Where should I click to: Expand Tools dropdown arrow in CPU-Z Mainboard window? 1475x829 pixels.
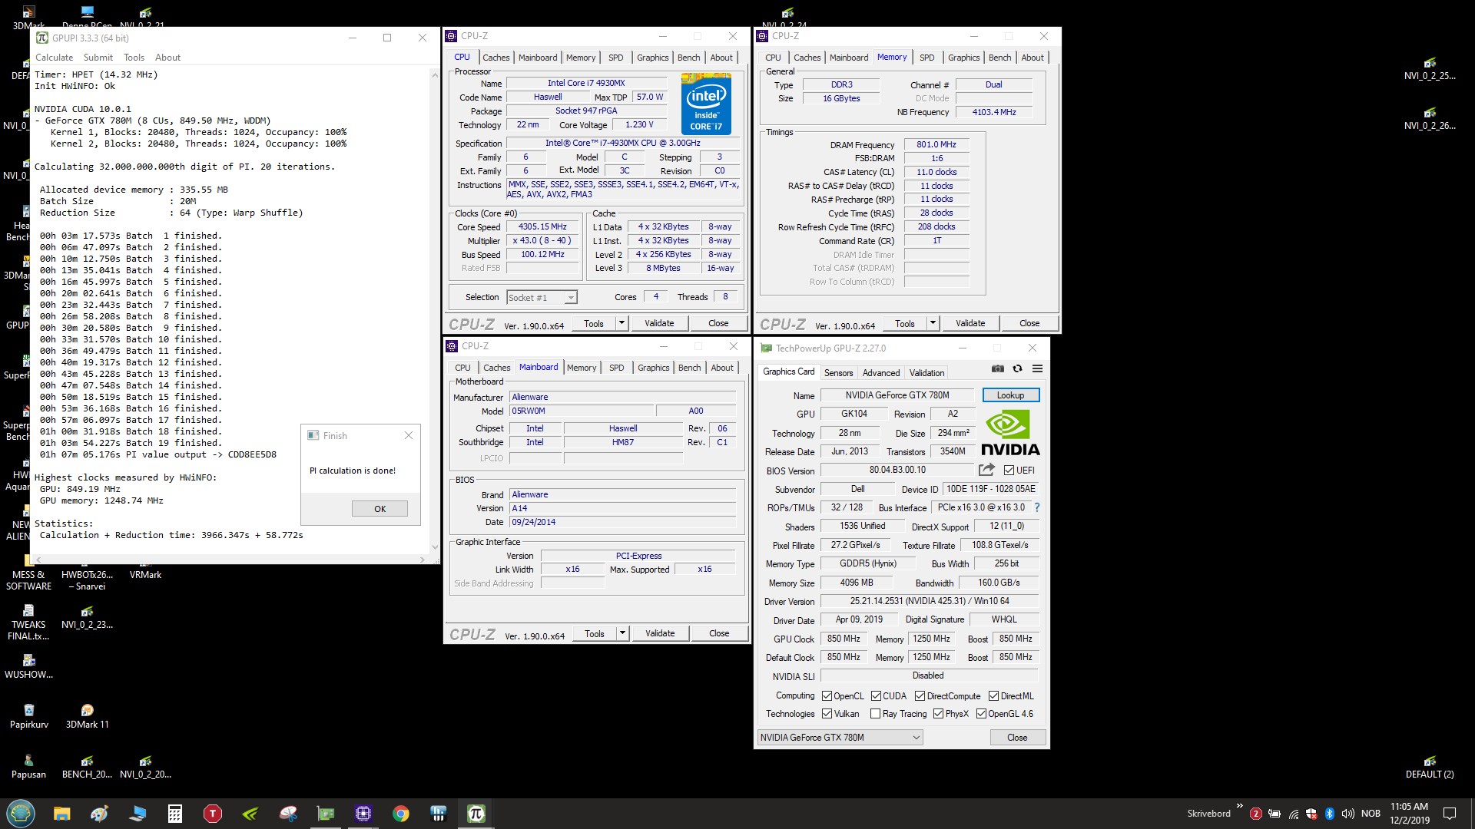coord(622,633)
